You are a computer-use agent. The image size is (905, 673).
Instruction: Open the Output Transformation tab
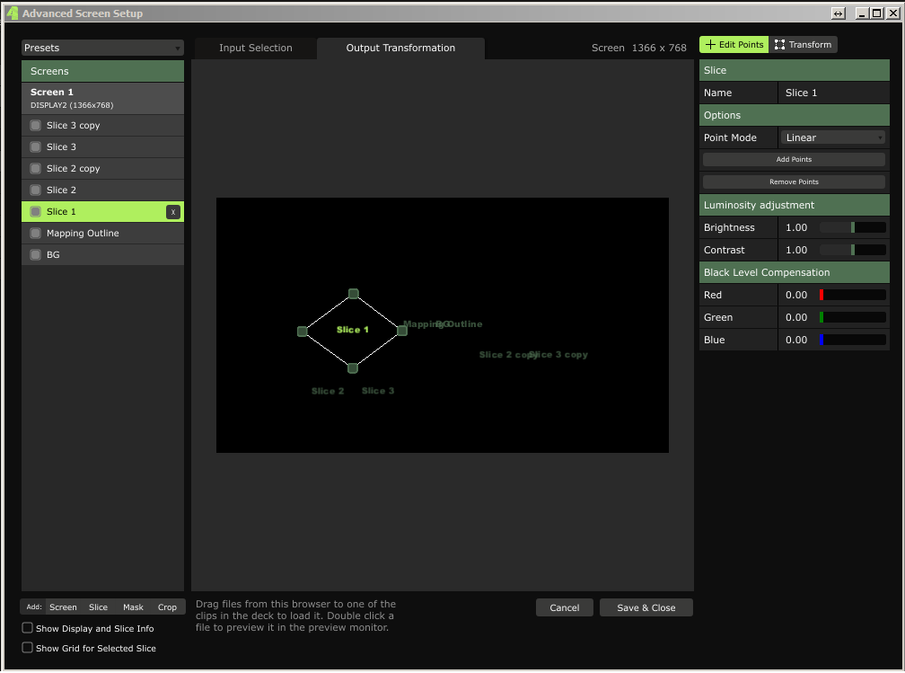pyautogui.click(x=400, y=49)
